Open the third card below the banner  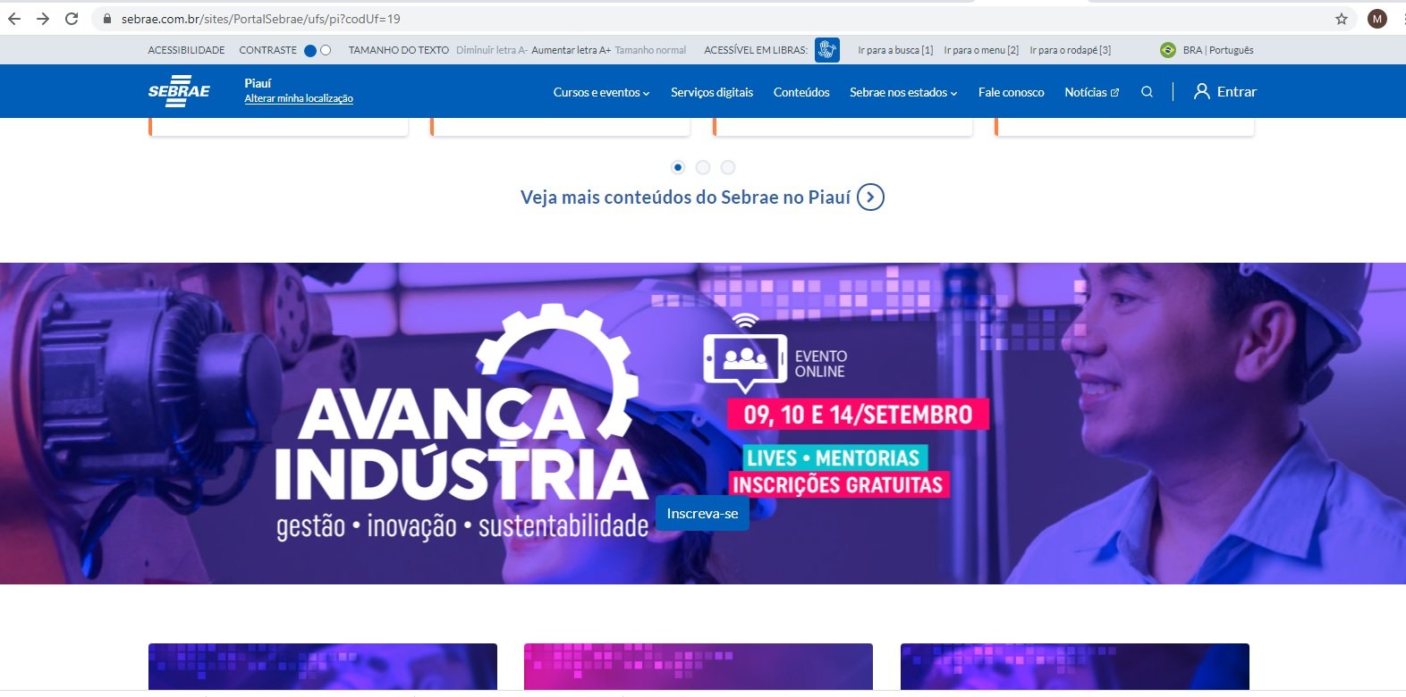tap(1075, 667)
